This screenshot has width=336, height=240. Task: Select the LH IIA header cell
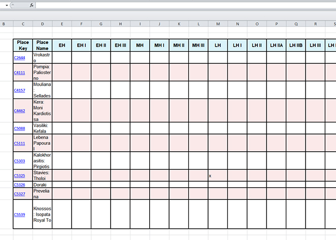click(x=276, y=46)
